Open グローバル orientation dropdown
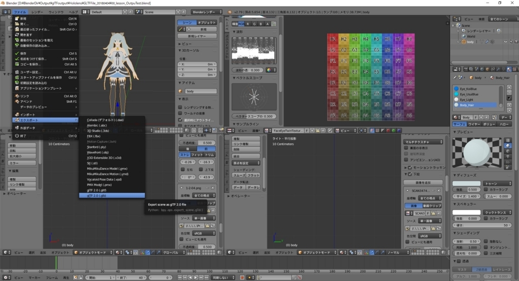This screenshot has height=281, width=519. tap(173, 252)
